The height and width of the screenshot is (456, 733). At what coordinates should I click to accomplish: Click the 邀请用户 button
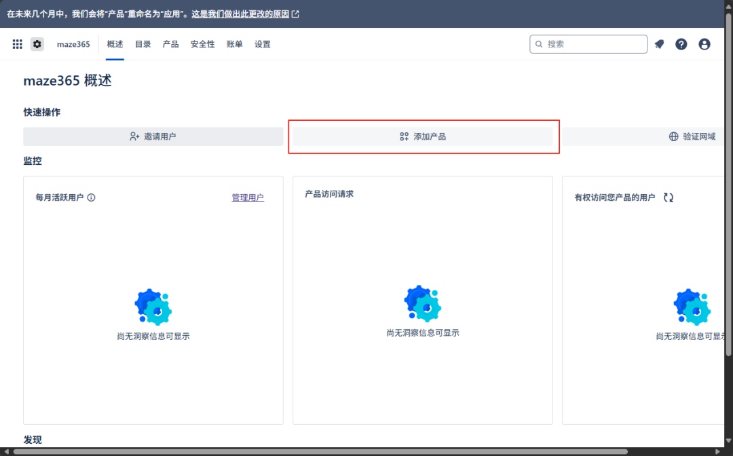click(x=153, y=136)
